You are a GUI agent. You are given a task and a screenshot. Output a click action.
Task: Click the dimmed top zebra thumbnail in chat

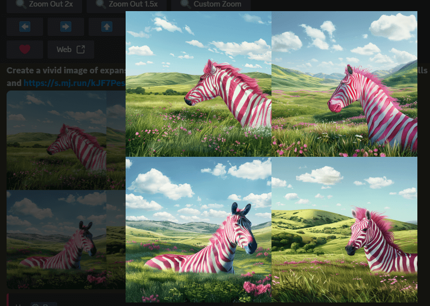pyautogui.click(x=56, y=140)
